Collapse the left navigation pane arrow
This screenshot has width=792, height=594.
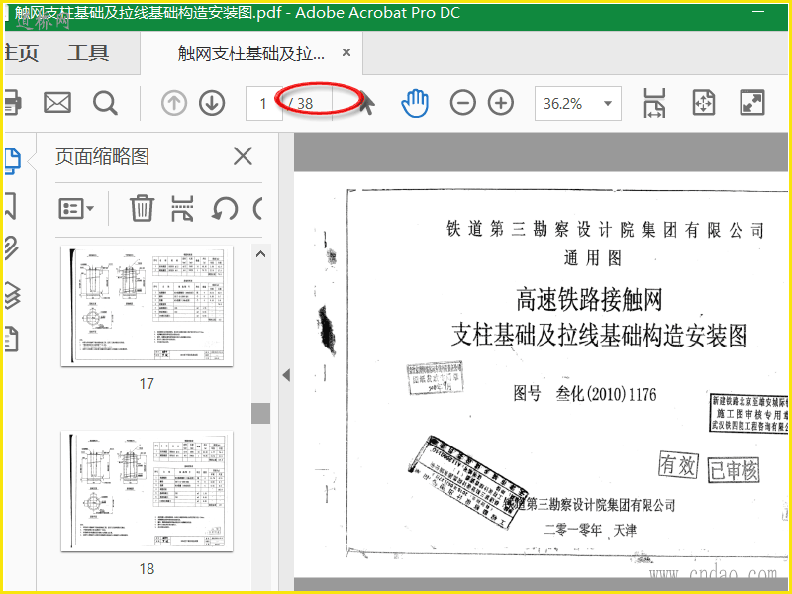pyautogui.click(x=286, y=375)
